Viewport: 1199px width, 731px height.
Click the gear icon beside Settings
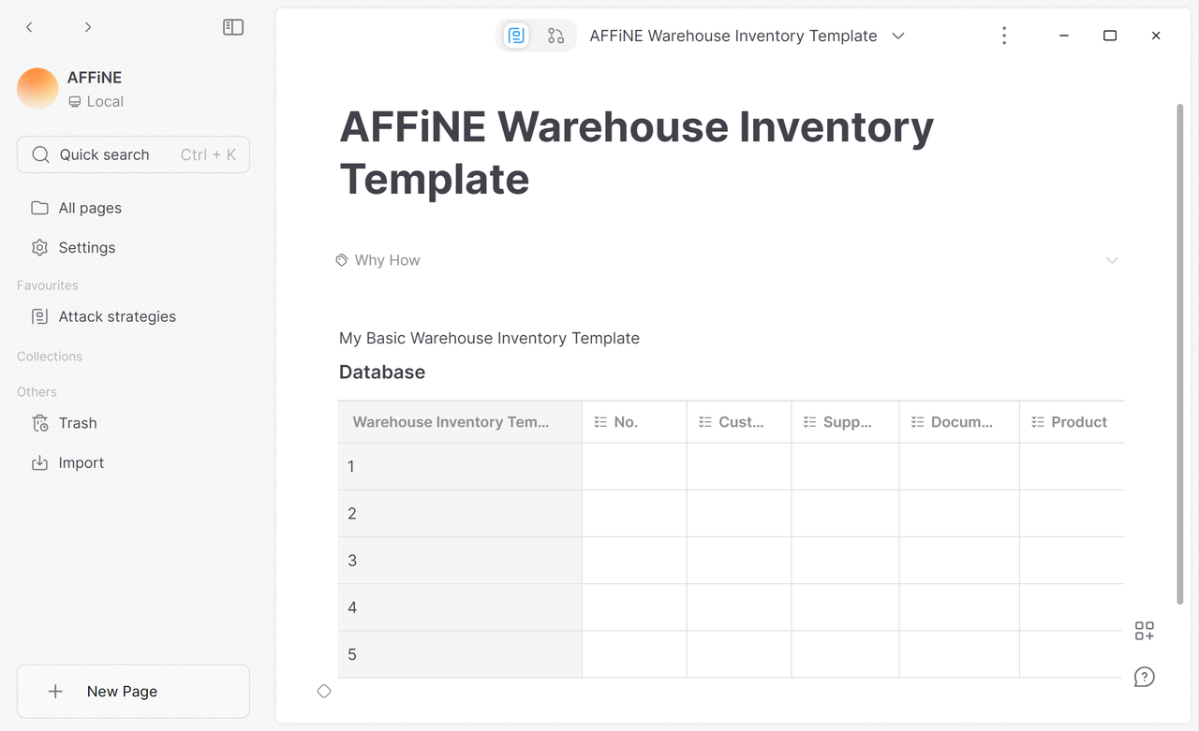pyautogui.click(x=39, y=247)
